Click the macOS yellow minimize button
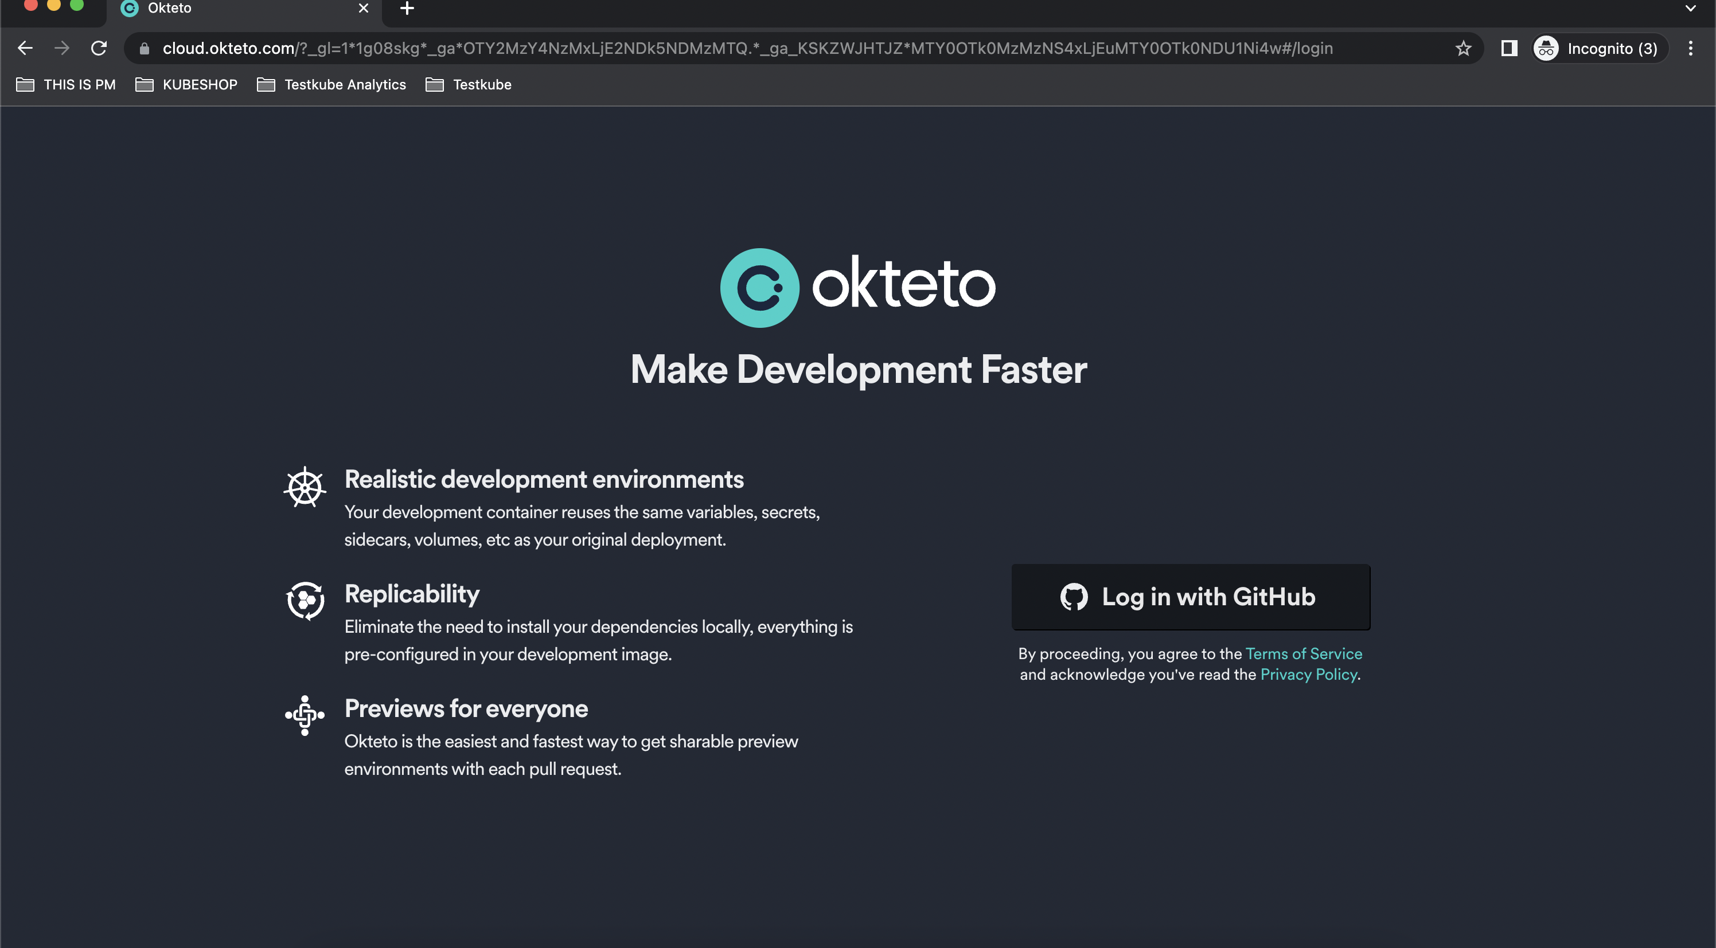The width and height of the screenshot is (1716, 948). (54, 5)
